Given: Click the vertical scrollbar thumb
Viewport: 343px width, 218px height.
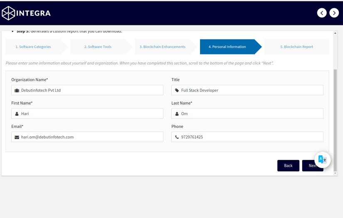Looking at the screenshot, I should point(335,120).
